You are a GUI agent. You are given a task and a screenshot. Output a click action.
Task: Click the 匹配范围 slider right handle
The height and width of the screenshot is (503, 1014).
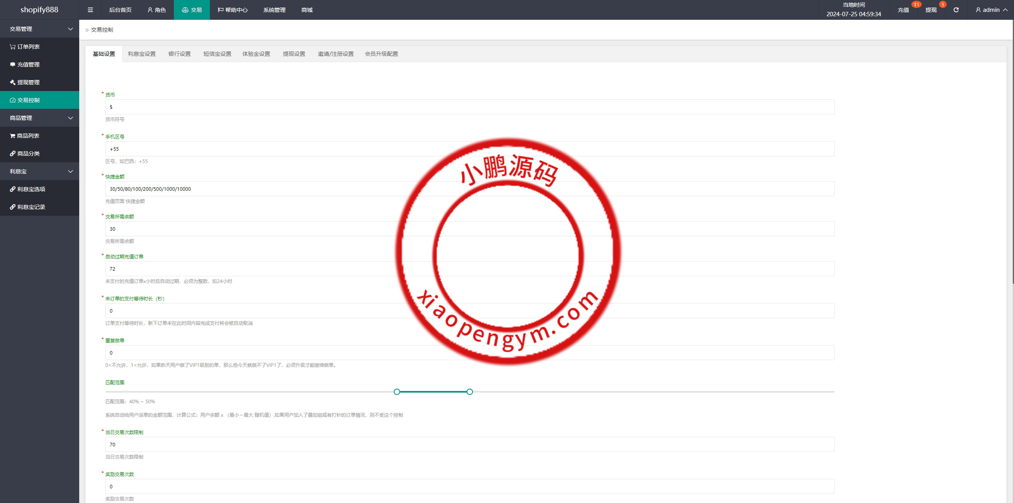coord(469,392)
